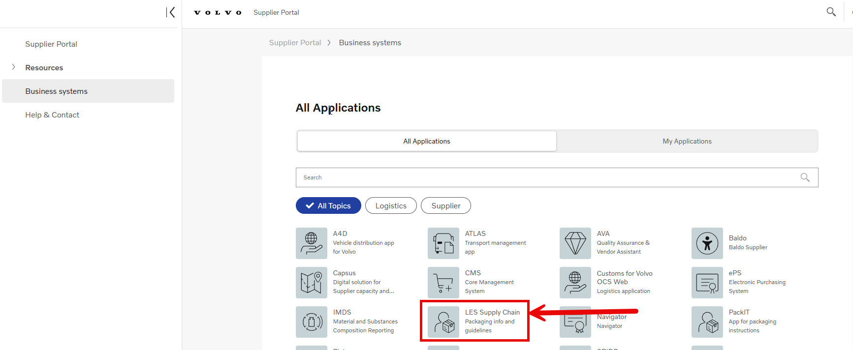Open the Capsus application link
Screen dimensions: 853x350
[344, 273]
